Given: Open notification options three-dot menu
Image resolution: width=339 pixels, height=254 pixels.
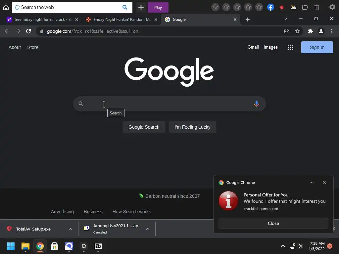Looking at the screenshot, I should tap(311, 183).
